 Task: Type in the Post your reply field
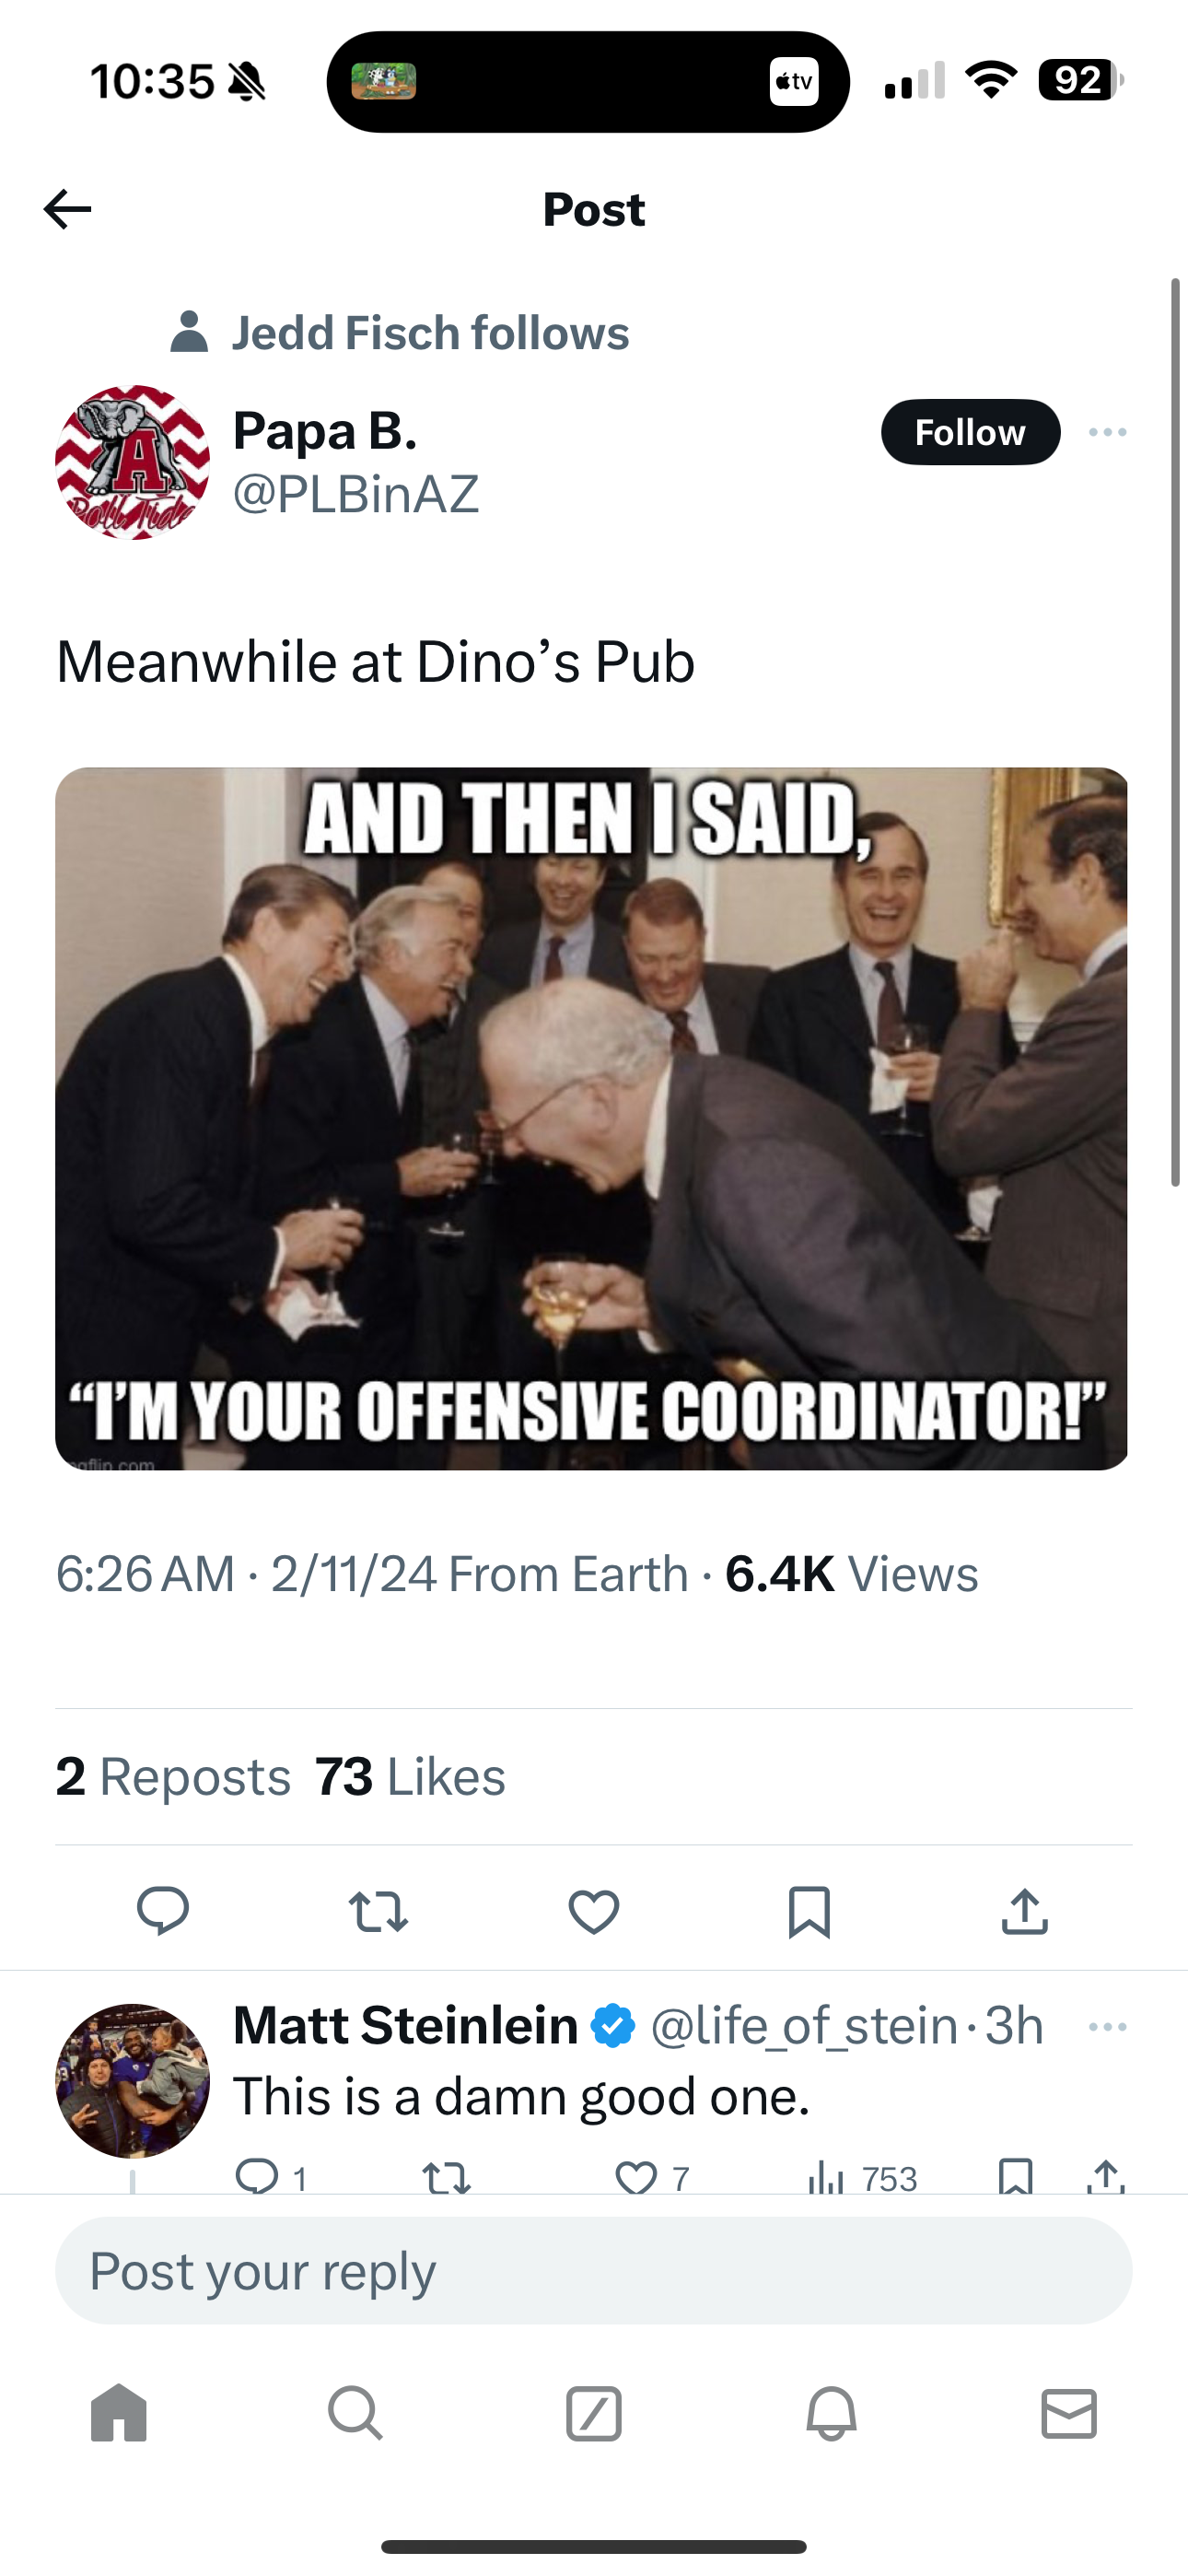click(x=594, y=2271)
